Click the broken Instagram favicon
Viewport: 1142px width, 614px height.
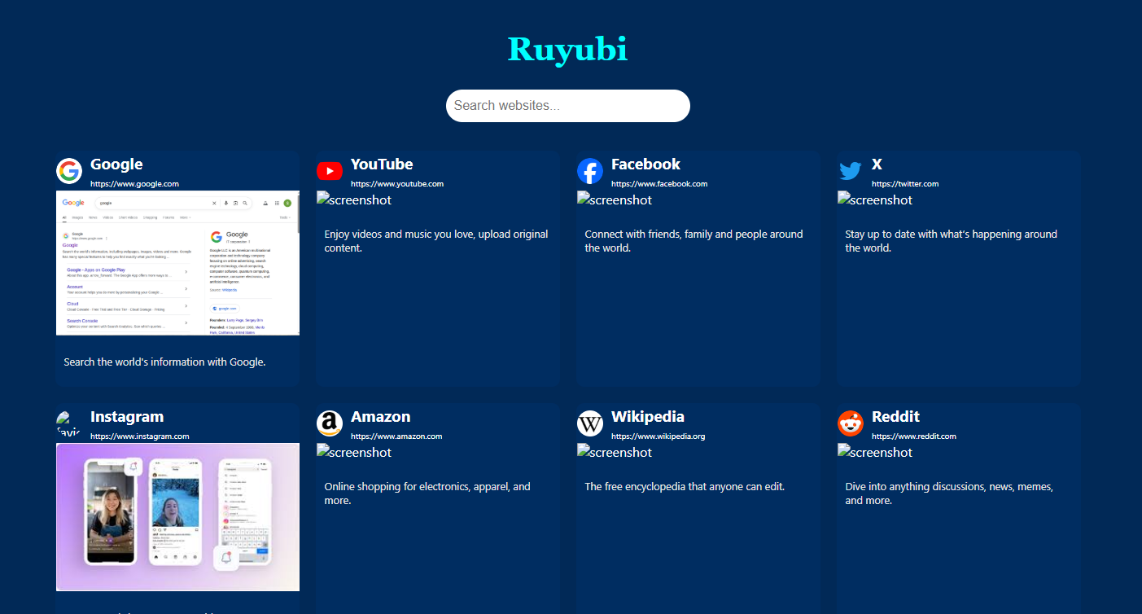click(x=69, y=424)
